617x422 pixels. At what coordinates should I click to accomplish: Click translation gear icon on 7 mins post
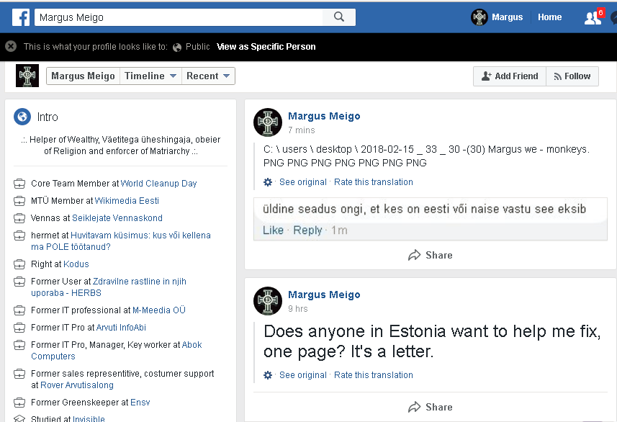coord(268,182)
